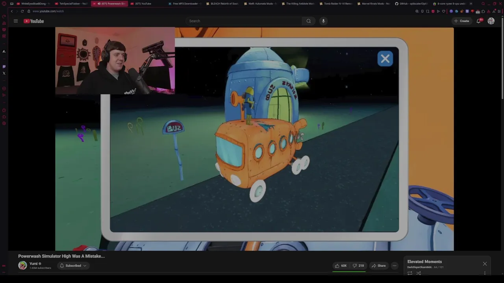The width and height of the screenshot is (504, 283).
Task: Switch to Free MP3 Downloader tab
Action: click(184, 4)
